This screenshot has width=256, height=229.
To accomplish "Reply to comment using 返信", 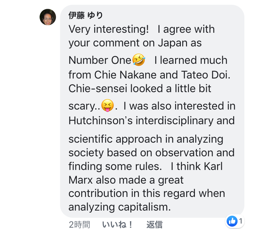I will click(x=154, y=225).
